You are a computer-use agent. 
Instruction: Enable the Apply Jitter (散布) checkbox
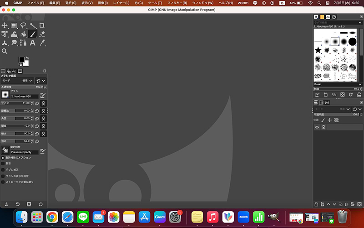(x=3, y=164)
